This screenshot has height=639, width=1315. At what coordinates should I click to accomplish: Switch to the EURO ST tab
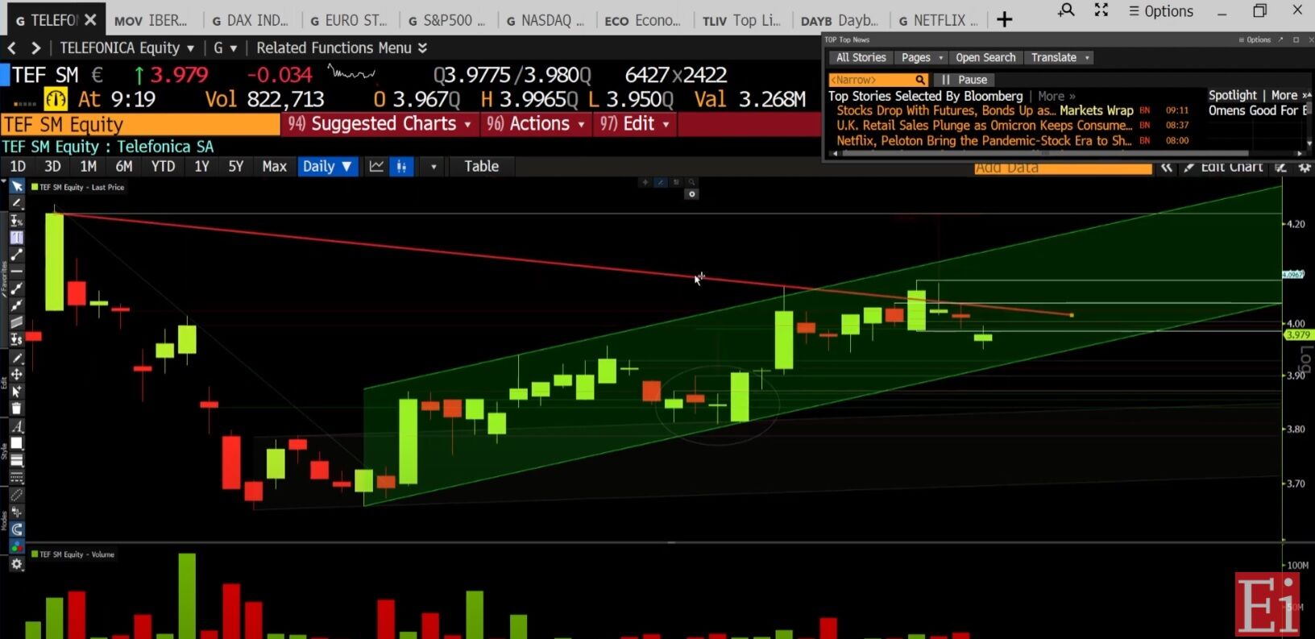348,20
